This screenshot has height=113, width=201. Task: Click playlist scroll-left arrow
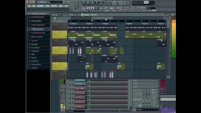[69, 18]
